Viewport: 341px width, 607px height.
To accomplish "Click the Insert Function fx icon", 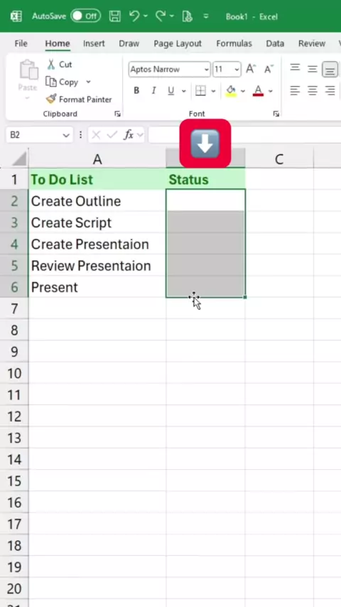I will pyautogui.click(x=129, y=135).
